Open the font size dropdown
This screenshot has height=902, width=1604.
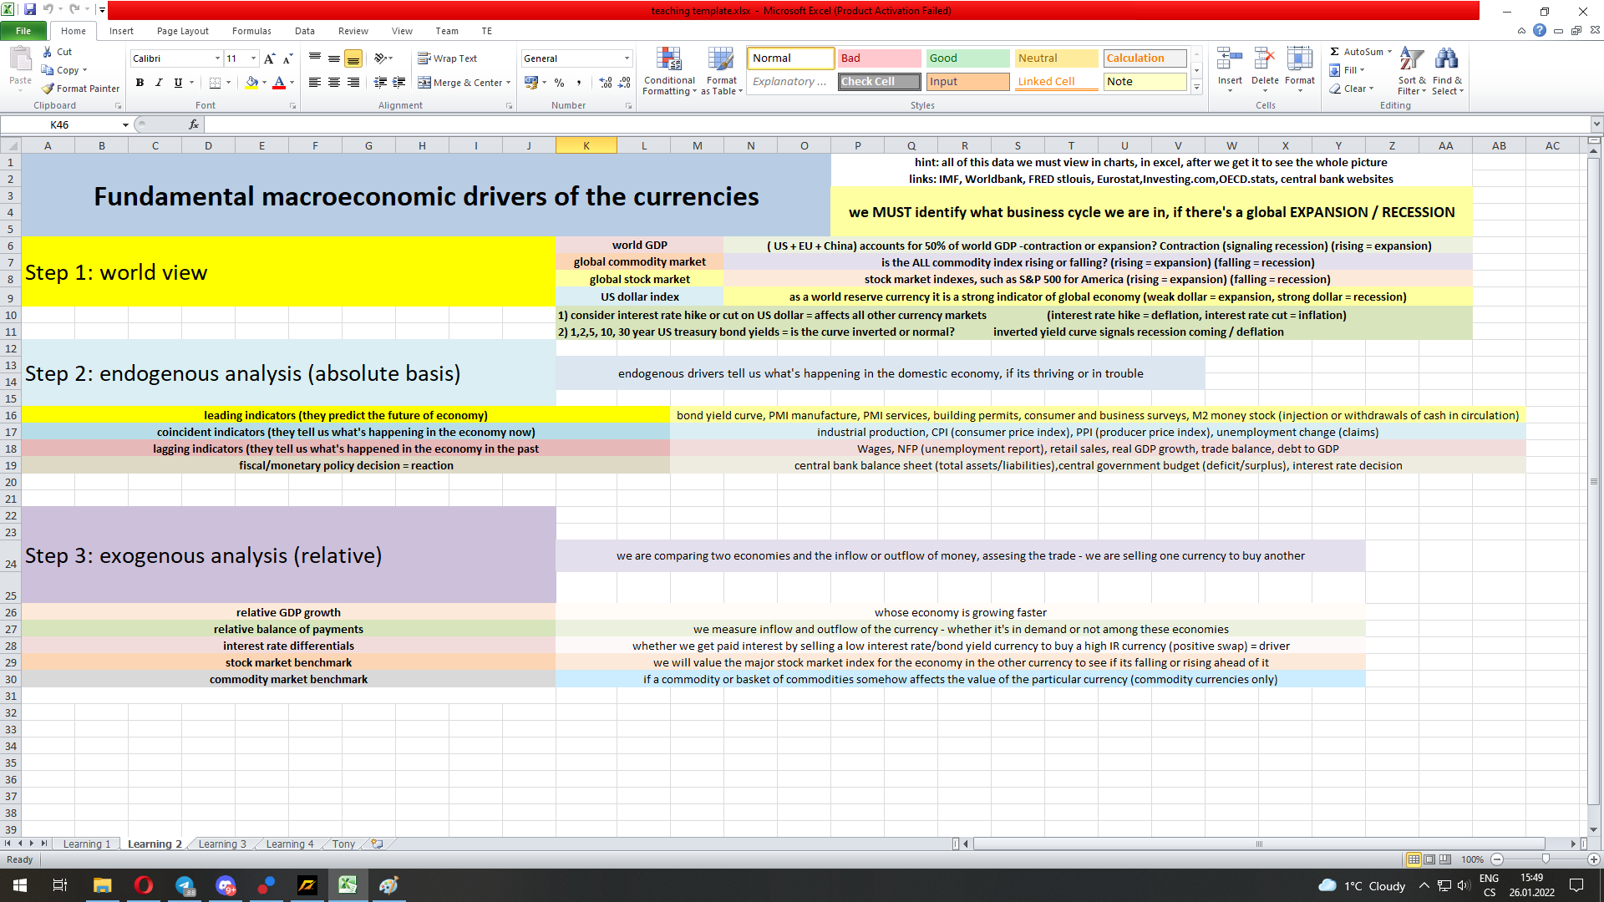pos(254,58)
